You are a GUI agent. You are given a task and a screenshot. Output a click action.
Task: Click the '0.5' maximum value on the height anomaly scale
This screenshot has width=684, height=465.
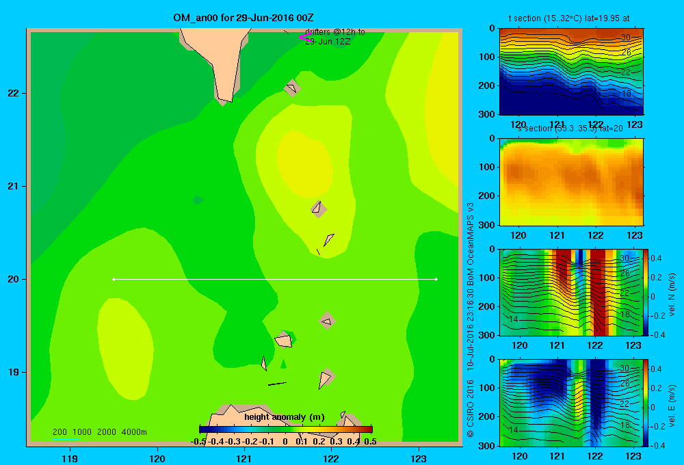(x=370, y=442)
